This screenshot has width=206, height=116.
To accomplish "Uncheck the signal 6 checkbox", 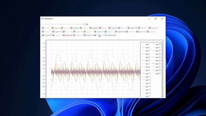I will [x=90, y=28].
